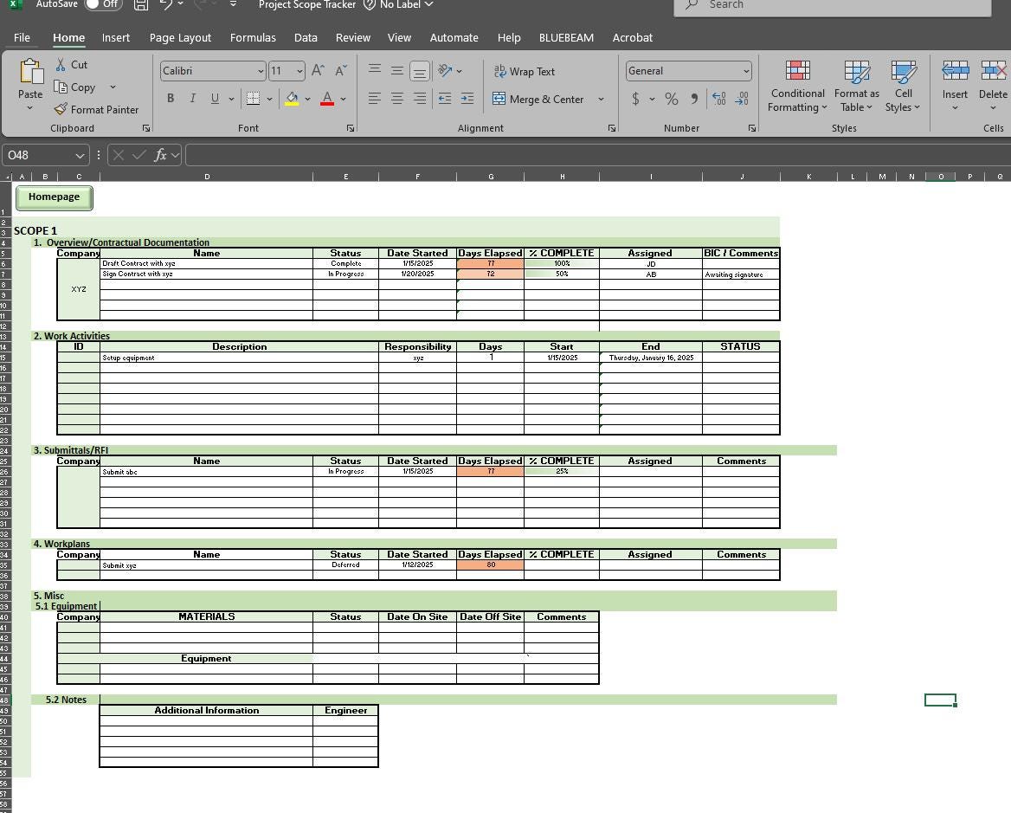The height and width of the screenshot is (813, 1011).
Task: Select the Format Painter tool
Action: tap(96, 109)
